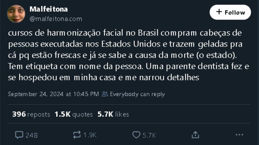
Task: Click the Malfeitona display name
Action: tap(49, 9)
